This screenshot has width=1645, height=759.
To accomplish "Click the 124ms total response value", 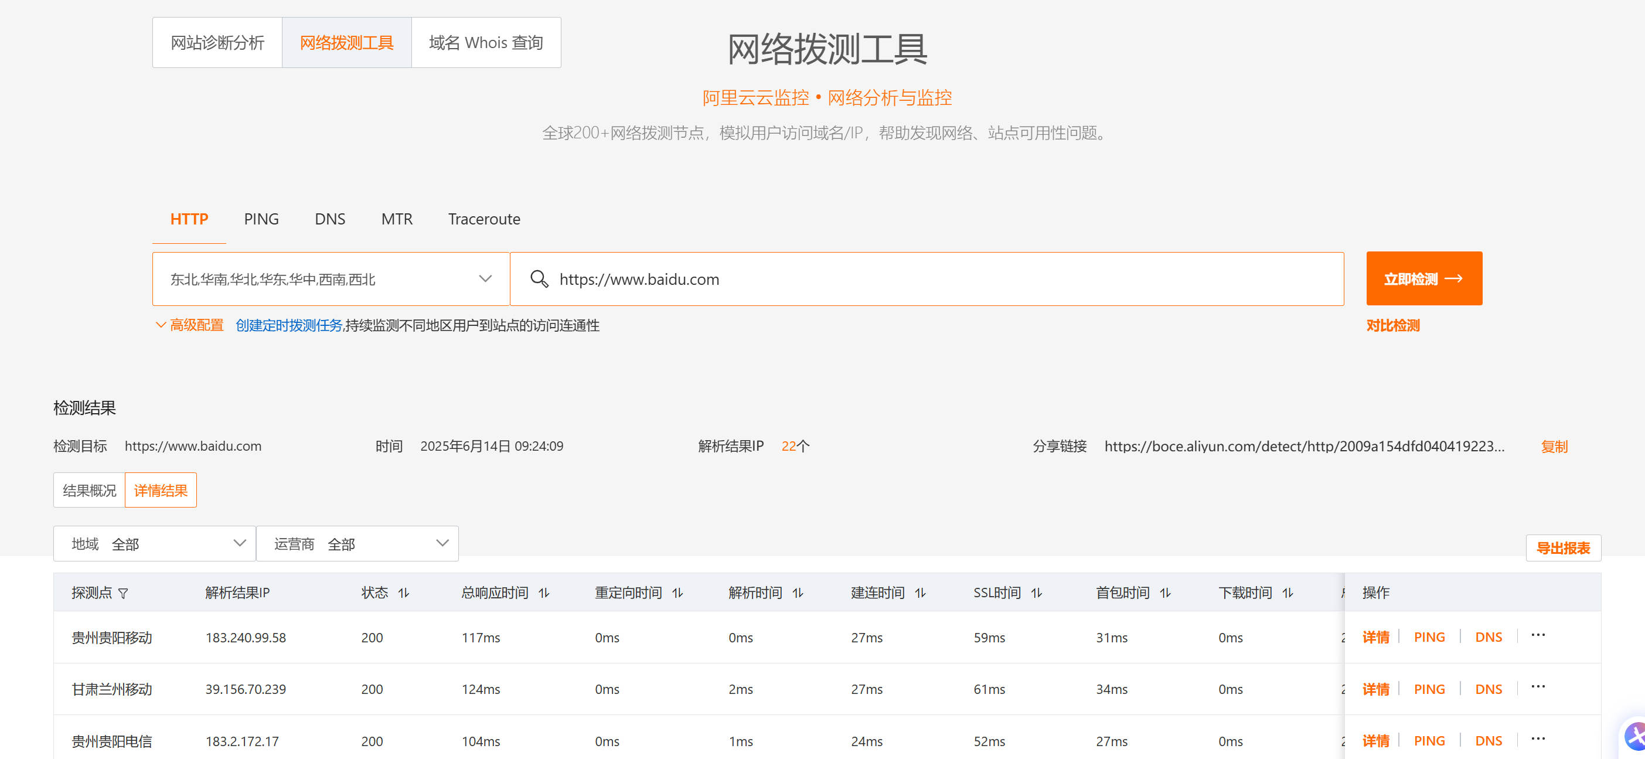I will pos(481,689).
